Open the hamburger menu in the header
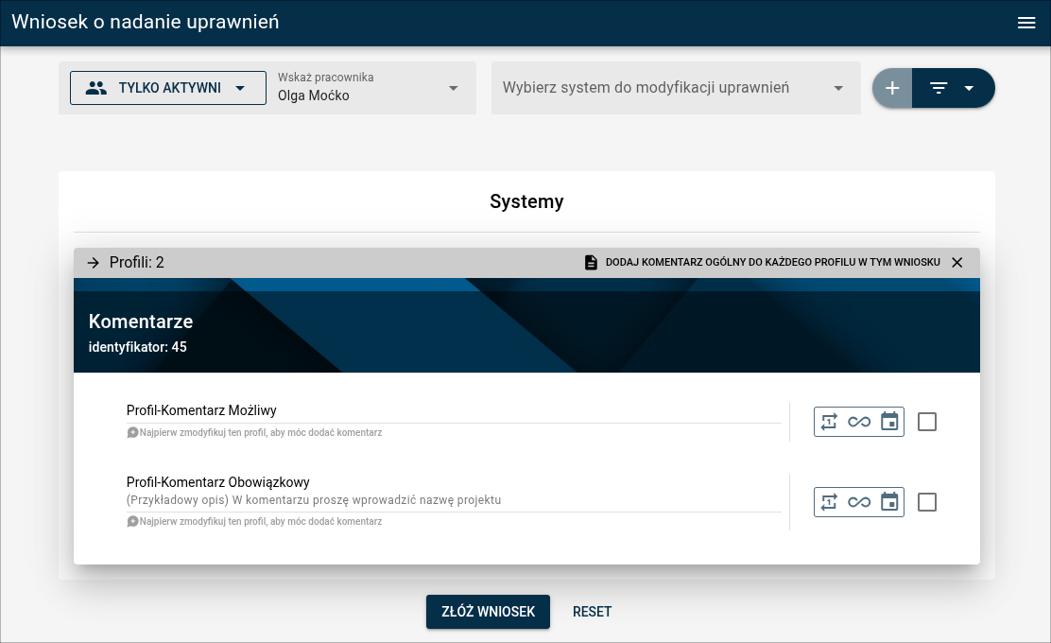The image size is (1051, 643). [x=1026, y=24]
